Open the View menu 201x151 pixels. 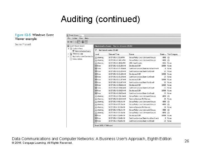(x=81, y=38)
